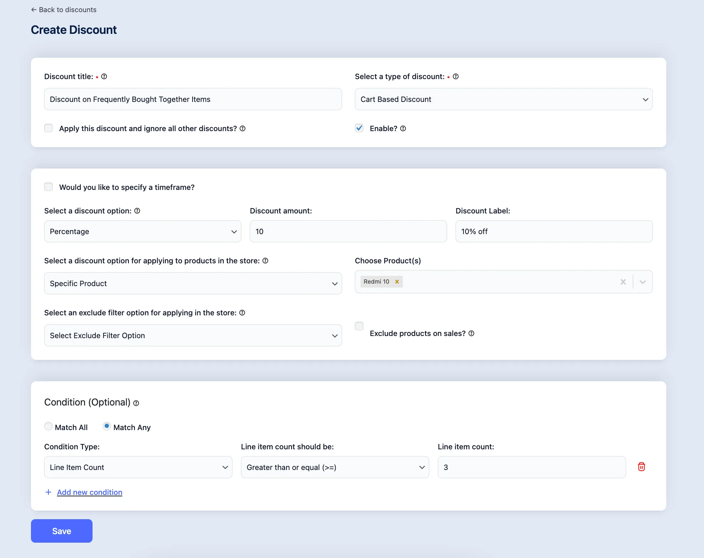The height and width of the screenshot is (558, 704).
Task: Tick Apply this discount and ignore others checkbox
Action: [x=48, y=128]
